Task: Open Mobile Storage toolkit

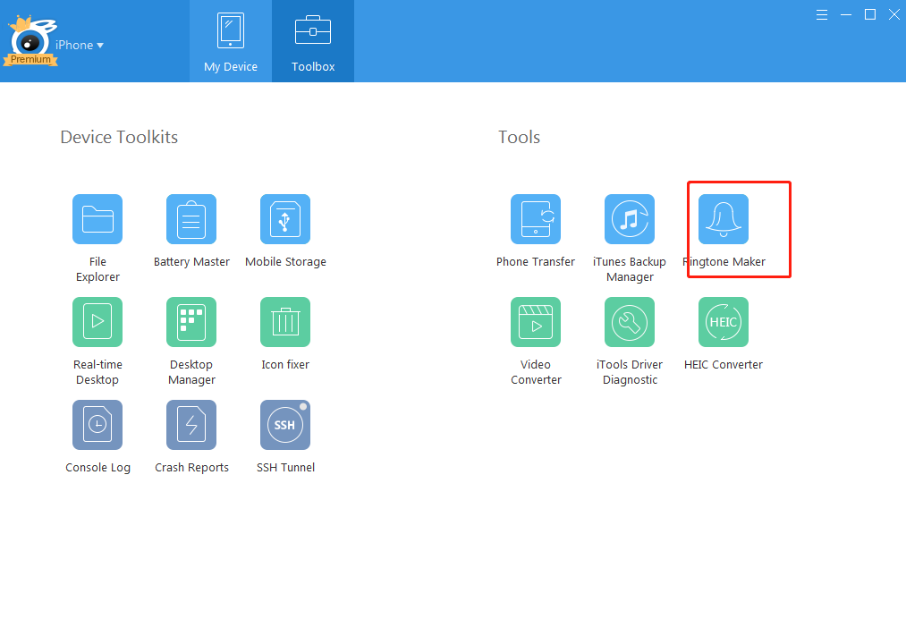Action: (x=285, y=219)
